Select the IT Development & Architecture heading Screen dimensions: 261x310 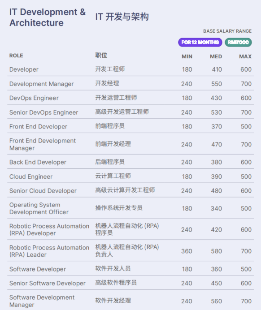pyautogui.click(x=48, y=17)
